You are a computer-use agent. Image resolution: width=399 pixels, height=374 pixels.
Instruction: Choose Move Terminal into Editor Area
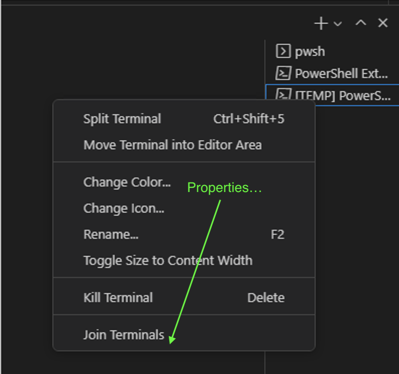pyautogui.click(x=184, y=145)
